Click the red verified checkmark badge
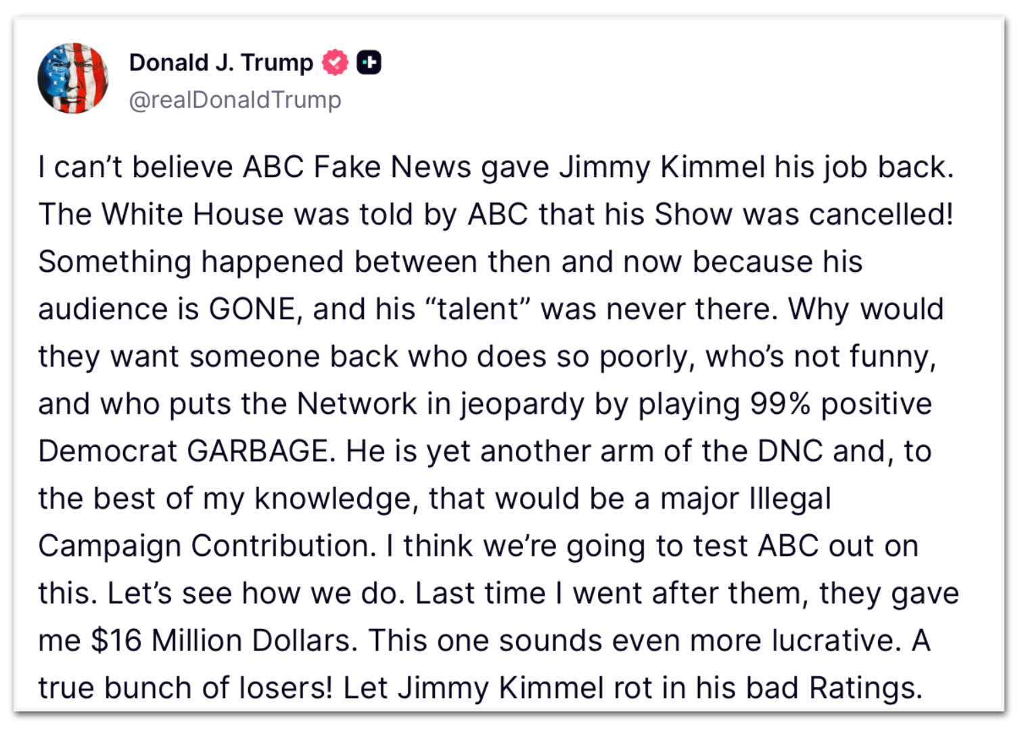1020x729 pixels. click(335, 62)
